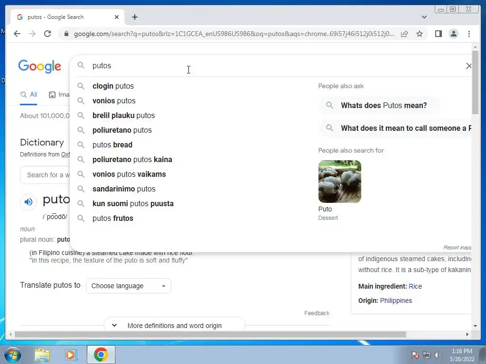
Task: Click magnifier icon in search box
Action: pos(81,65)
